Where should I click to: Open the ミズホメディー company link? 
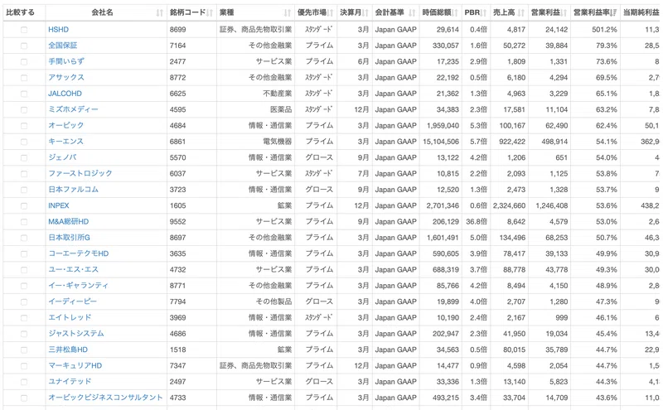tap(73, 109)
